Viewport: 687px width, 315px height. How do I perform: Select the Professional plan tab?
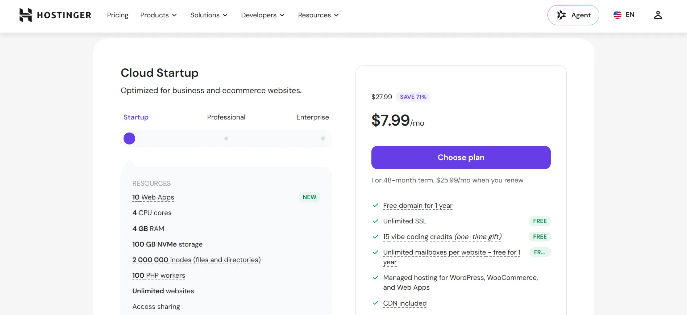point(226,117)
